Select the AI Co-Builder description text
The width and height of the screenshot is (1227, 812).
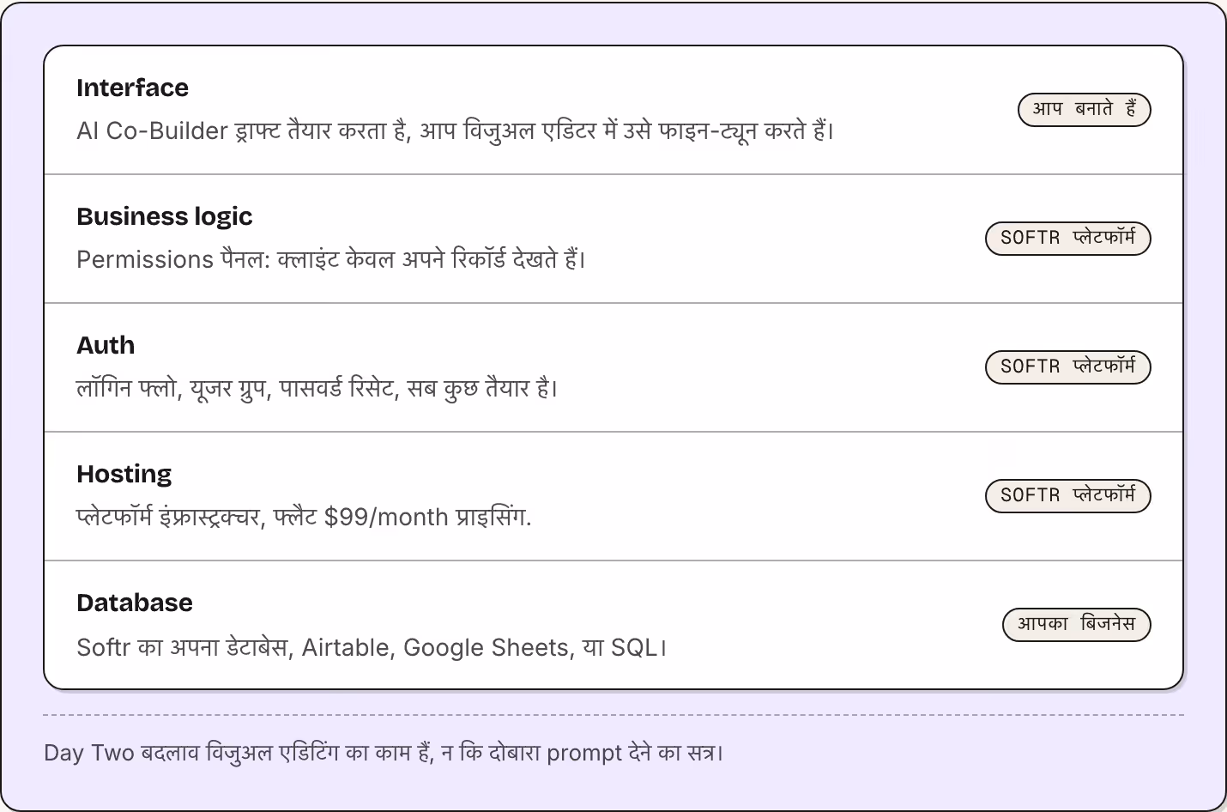[x=456, y=130]
